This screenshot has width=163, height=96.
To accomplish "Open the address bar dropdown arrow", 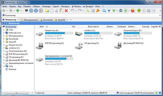I will 160,15.
